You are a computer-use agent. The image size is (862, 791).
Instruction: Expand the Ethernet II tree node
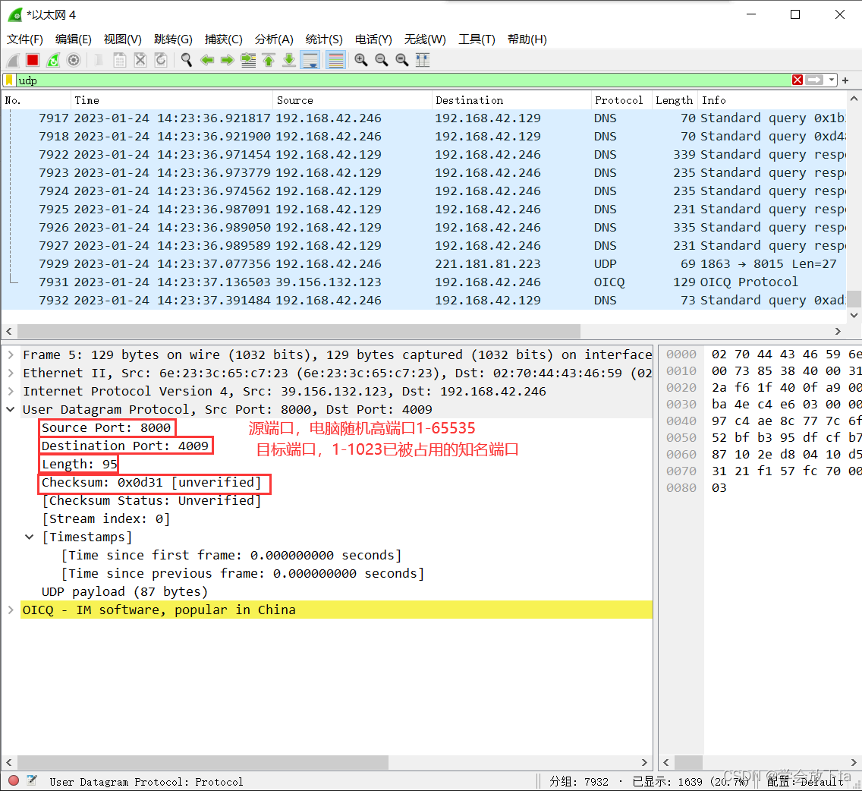point(11,373)
